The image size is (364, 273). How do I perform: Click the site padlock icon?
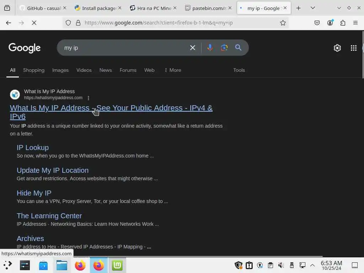78,23
